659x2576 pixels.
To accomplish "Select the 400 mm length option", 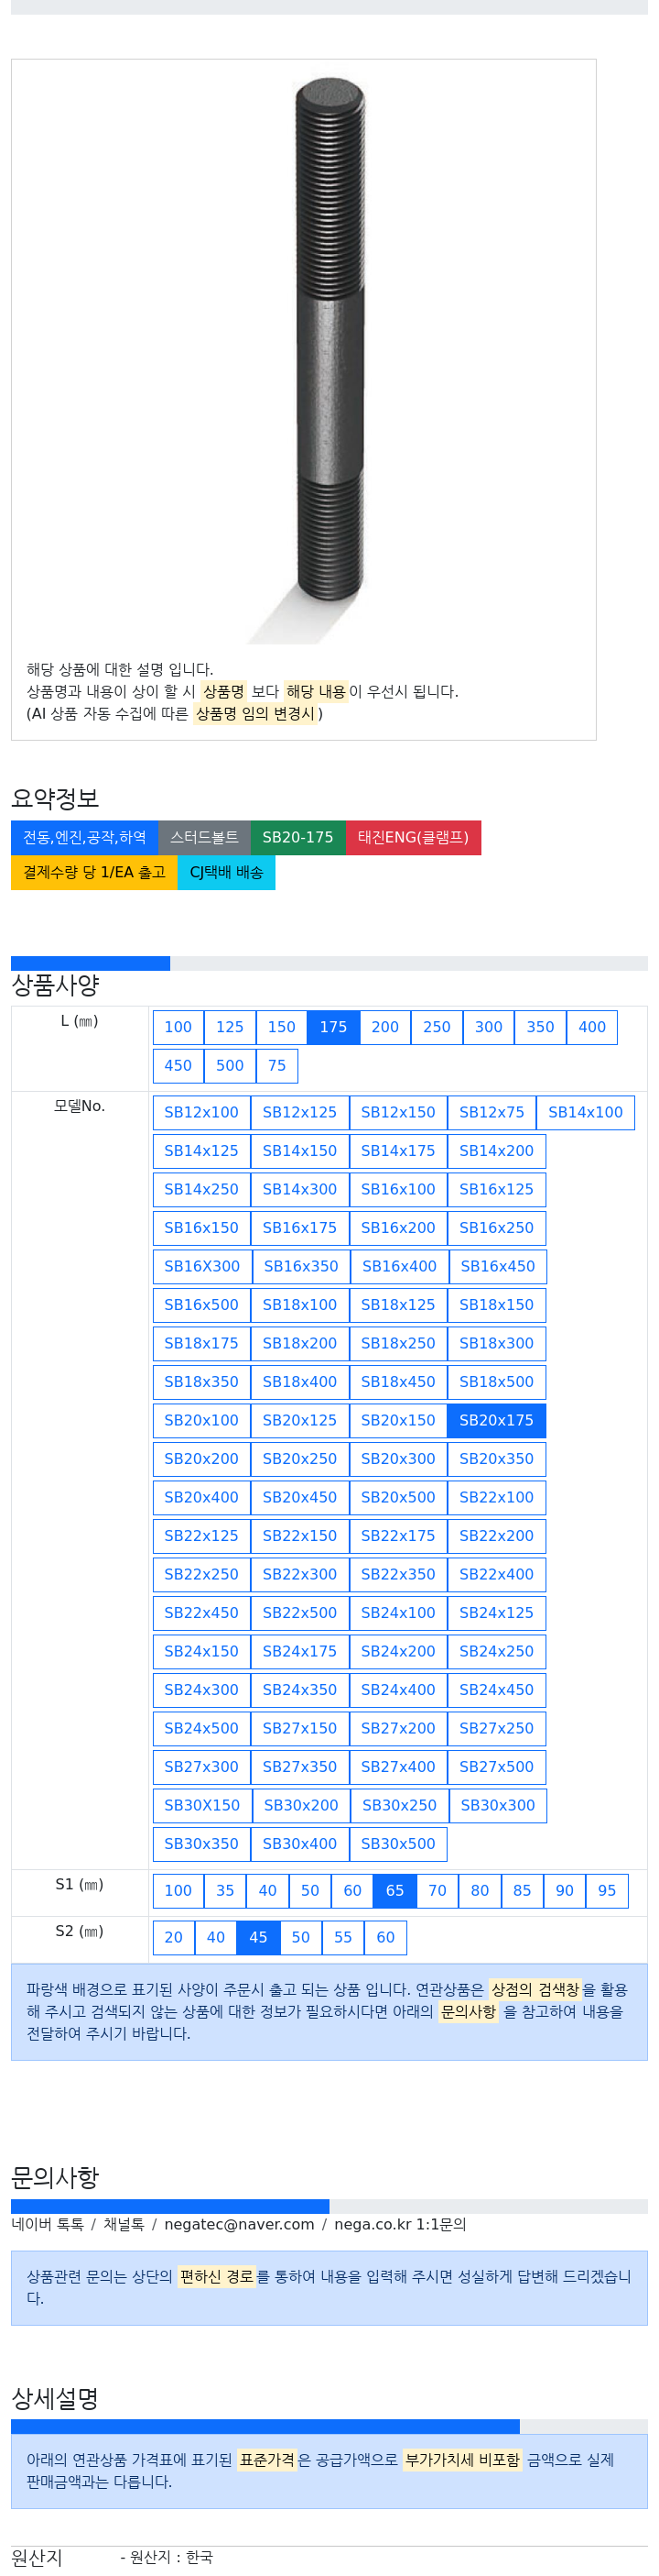I will click(x=591, y=1027).
